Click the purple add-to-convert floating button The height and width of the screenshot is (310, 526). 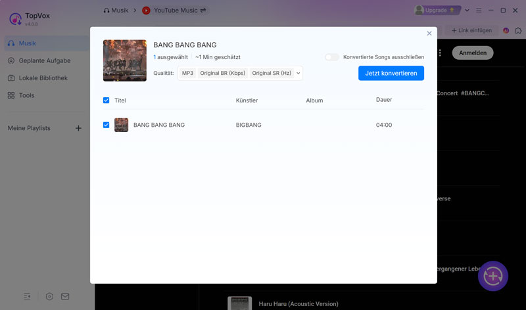[x=492, y=276]
